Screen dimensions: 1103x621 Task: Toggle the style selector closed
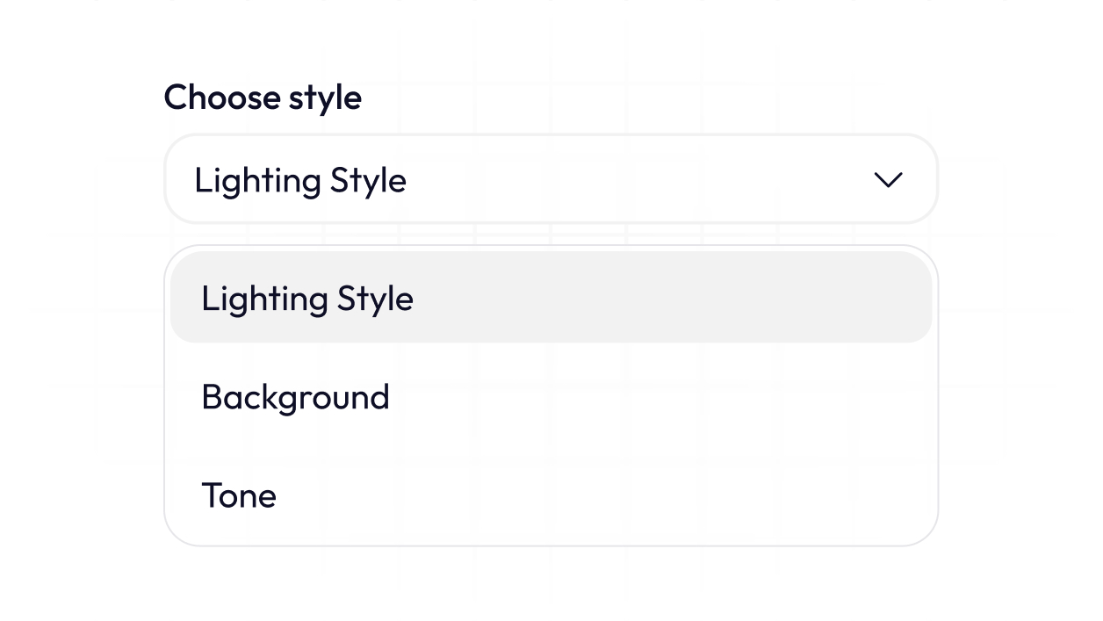[888, 180]
